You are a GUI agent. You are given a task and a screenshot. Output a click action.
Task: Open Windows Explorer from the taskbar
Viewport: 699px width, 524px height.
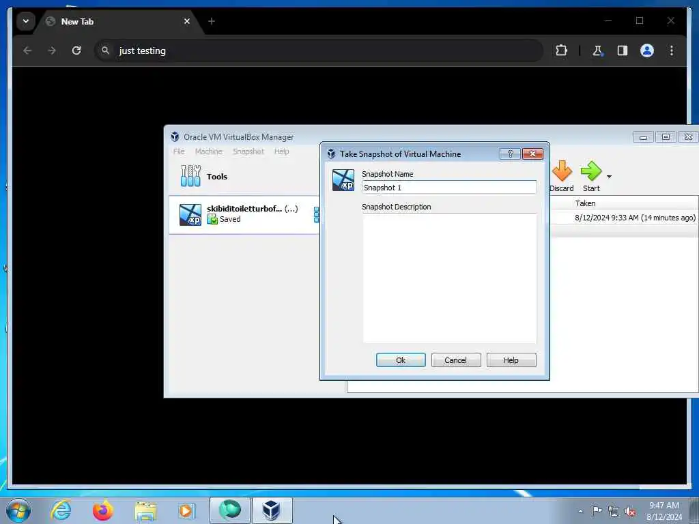pyautogui.click(x=145, y=511)
